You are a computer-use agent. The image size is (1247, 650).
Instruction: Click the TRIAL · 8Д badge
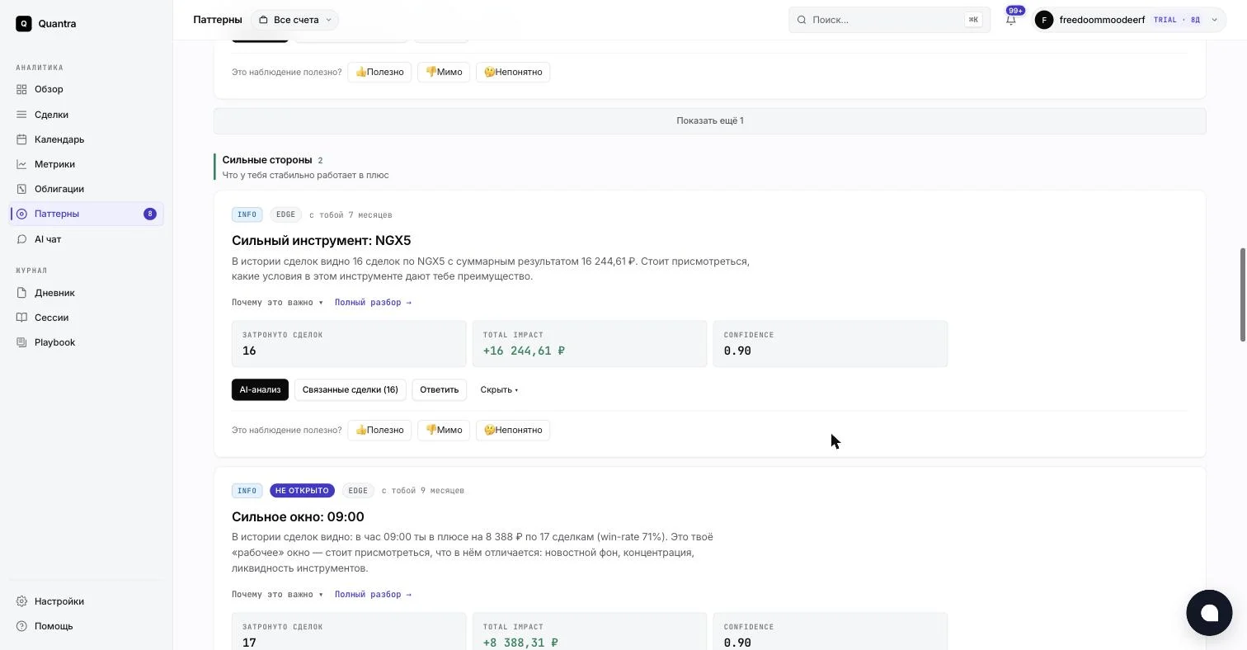[1176, 20]
